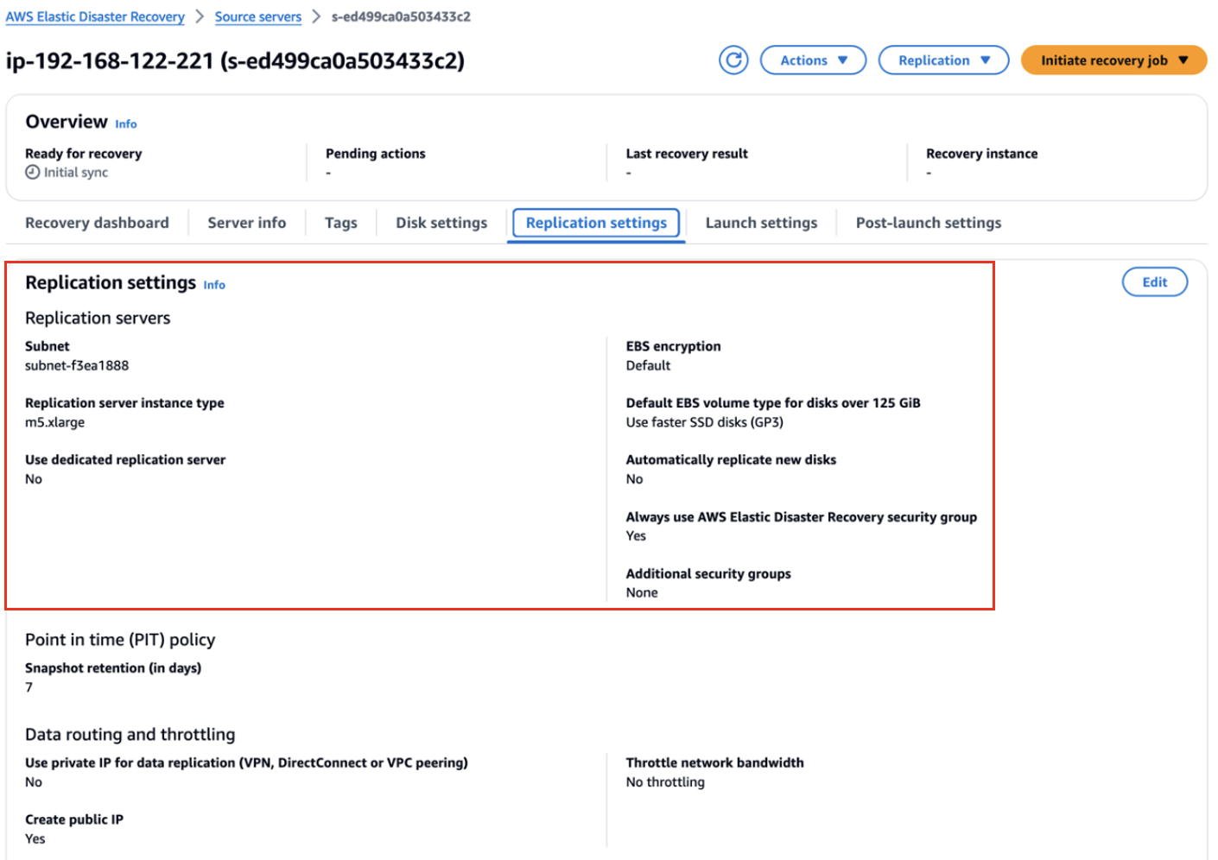Expand the Actions dropdown menu
Viewport: 1218px width, 860px height.
pyautogui.click(x=812, y=60)
